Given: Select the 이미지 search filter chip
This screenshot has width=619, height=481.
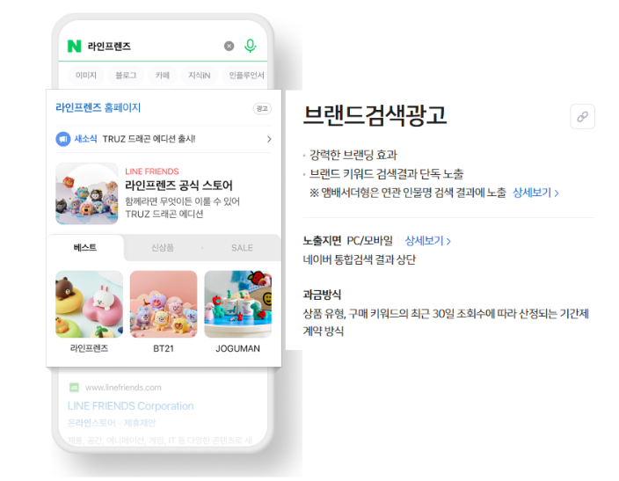Looking at the screenshot, I should 86,76.
